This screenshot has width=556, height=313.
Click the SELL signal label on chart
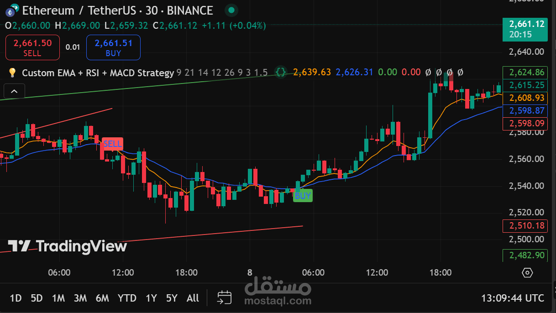coord(112,144)
